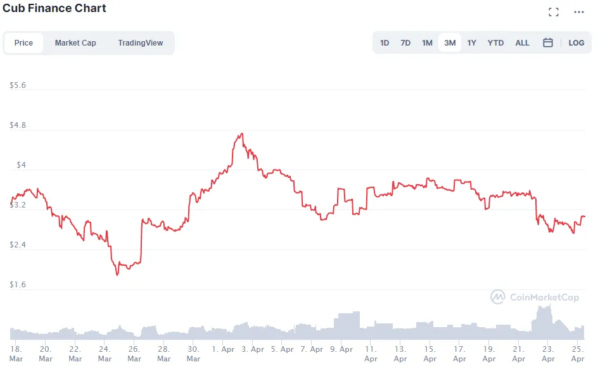The image size is (605, 374).
Task: Switch to the Price tab
Action: (x=23, y=43)
